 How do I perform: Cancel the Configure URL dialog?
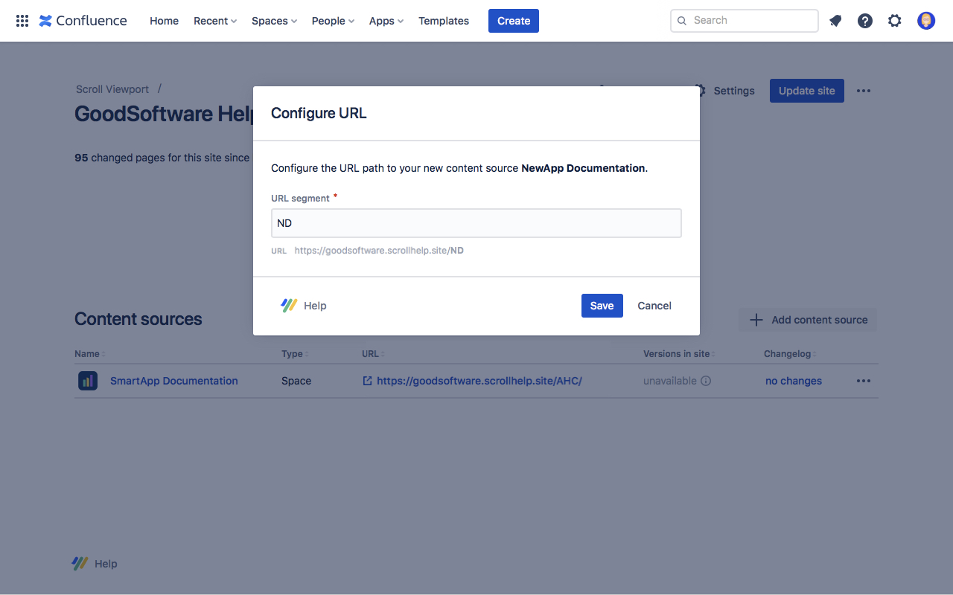pyautogui.click(x=654, y=306)
